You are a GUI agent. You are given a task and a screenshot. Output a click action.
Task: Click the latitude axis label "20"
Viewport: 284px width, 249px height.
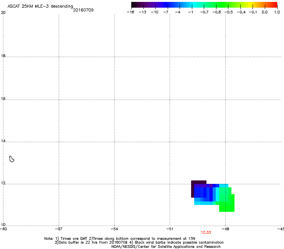pos(3,13)
